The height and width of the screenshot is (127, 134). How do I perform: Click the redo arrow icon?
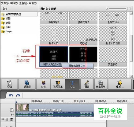coord(18,95)
